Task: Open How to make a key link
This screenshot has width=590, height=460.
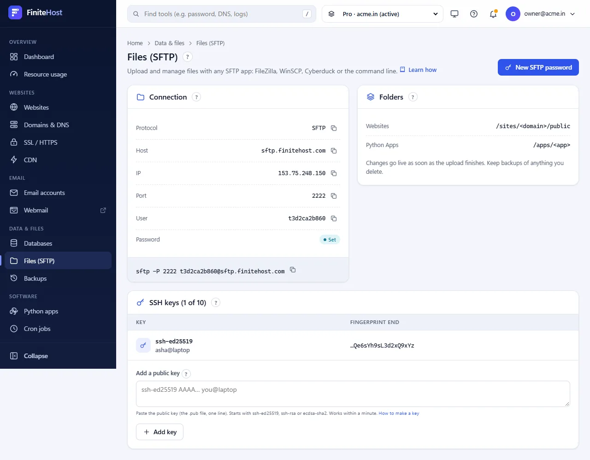Action: tap(399, 413)
